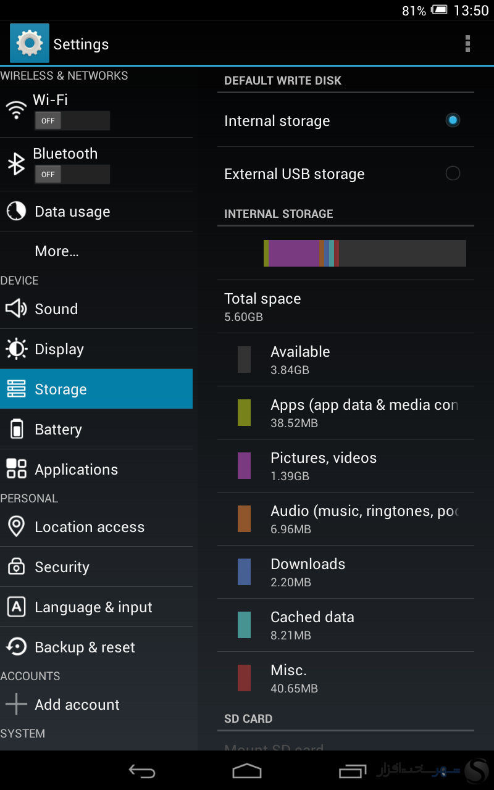494x790 pixels.
Task: Open Backup & reset settings
Action: (96, 647)
